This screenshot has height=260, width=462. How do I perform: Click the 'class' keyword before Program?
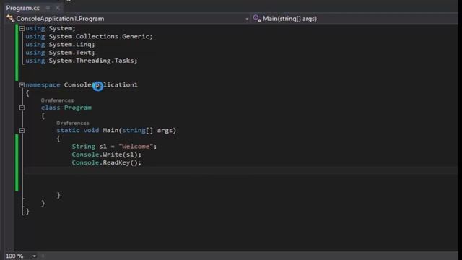pos(51,108)
